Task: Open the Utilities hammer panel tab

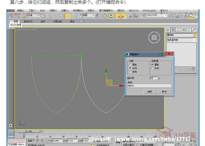Action: 194,30
